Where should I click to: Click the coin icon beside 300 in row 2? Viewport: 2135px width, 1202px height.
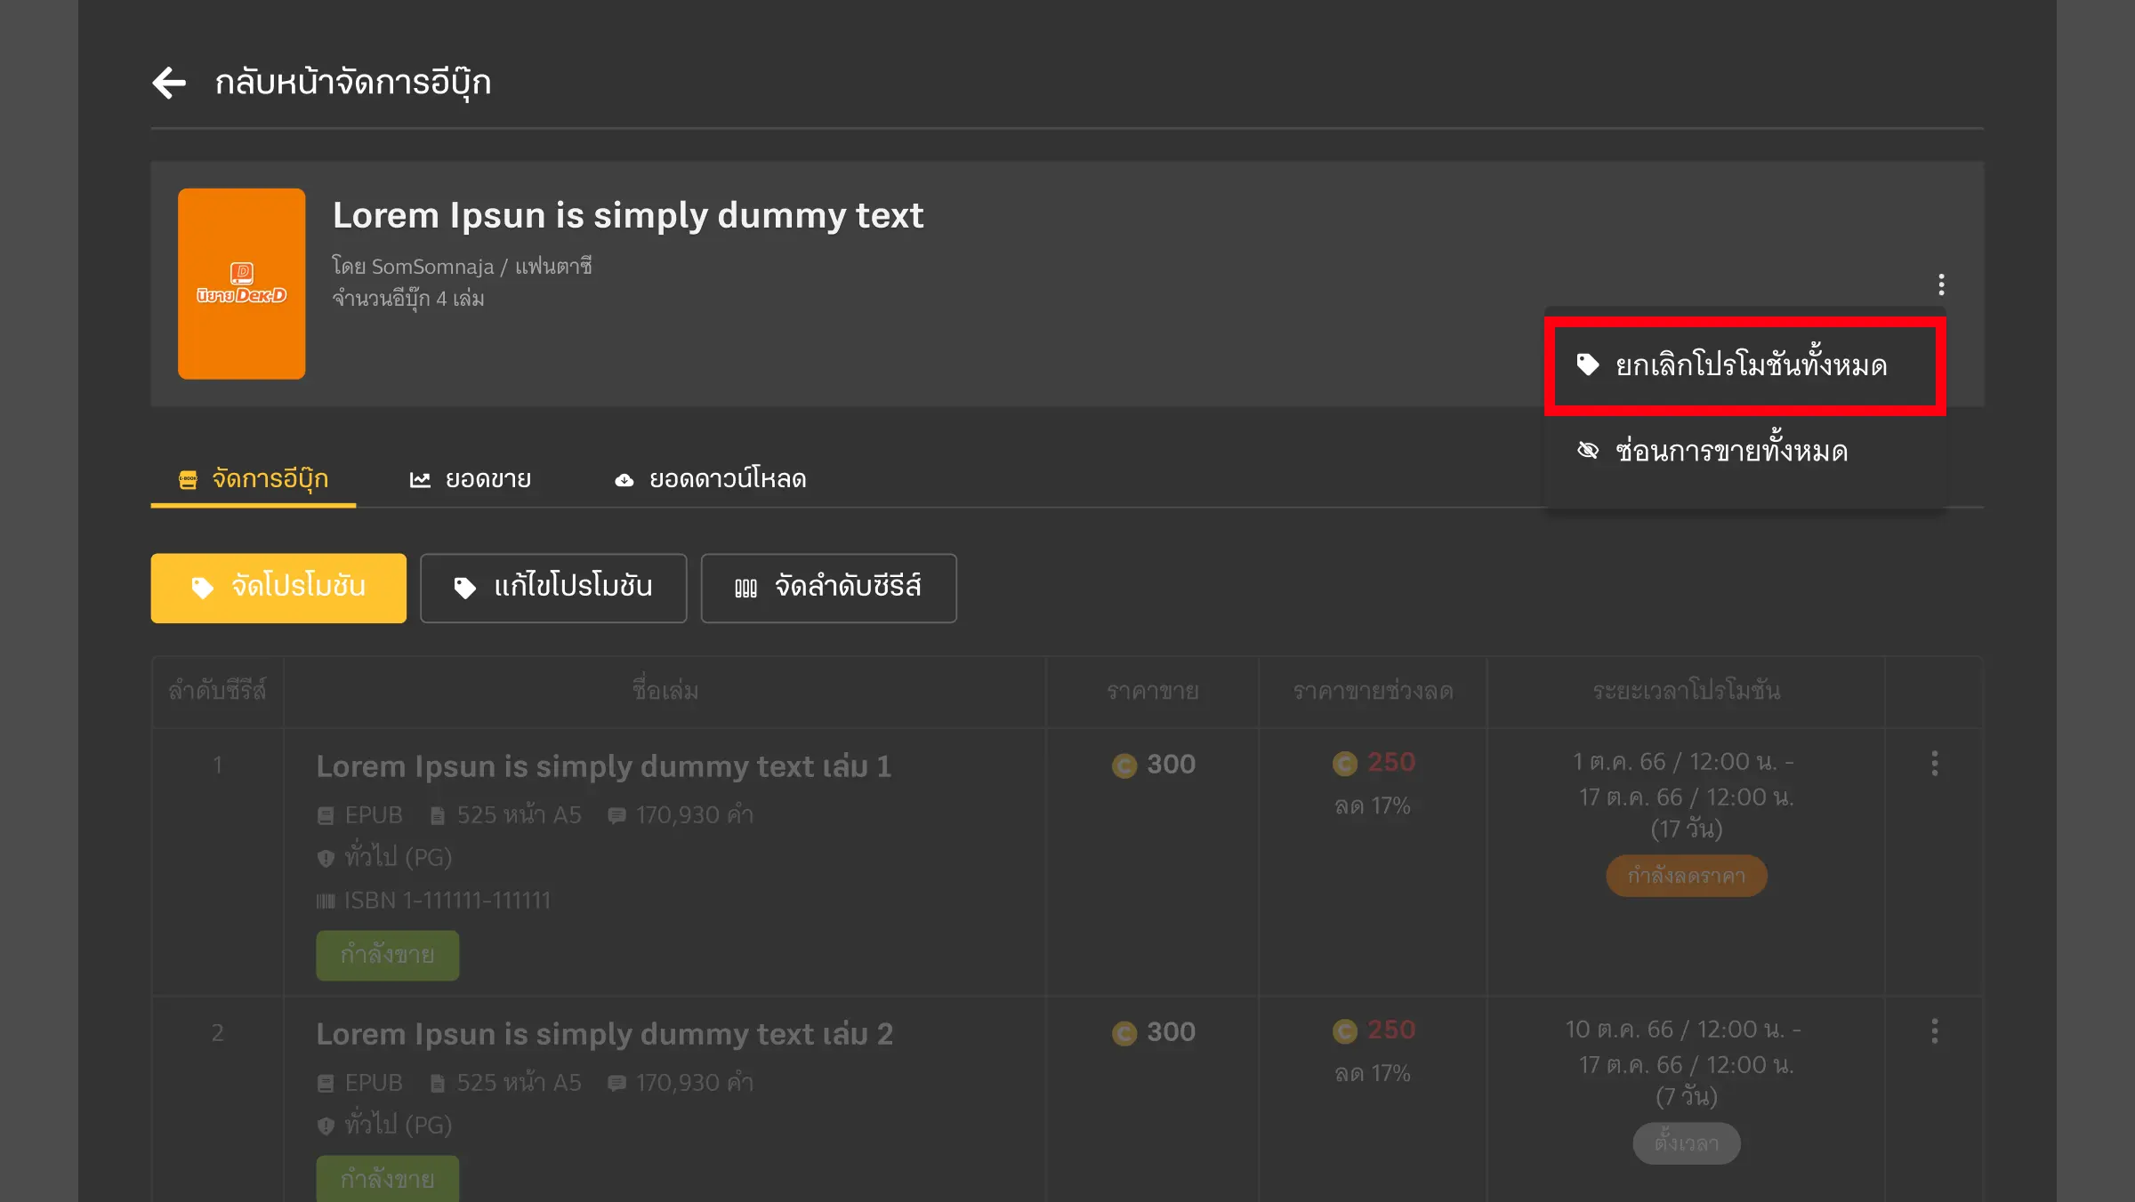[1124, 1033]
